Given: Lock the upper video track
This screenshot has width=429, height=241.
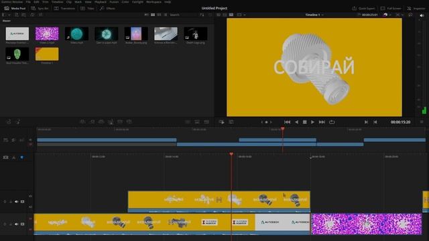Looking at the screenshot, I should [5, 202].
